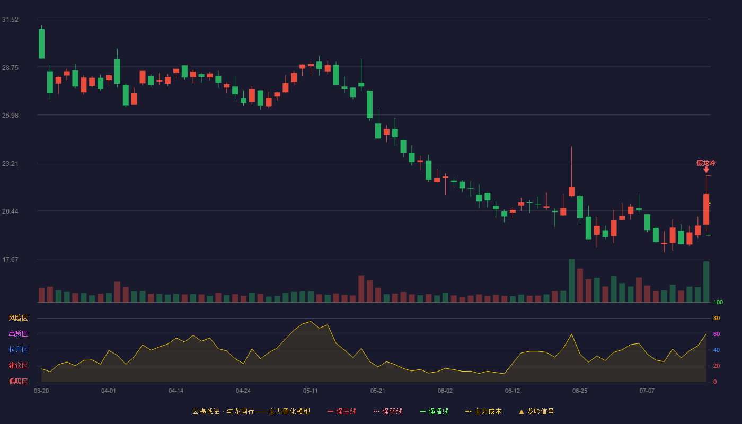
Task: Click the 04-24 date label
Action: tap(243, 391)
